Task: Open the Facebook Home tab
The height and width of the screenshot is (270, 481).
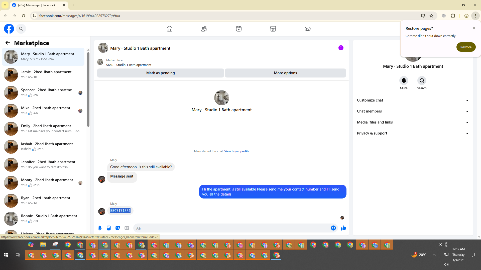Action: pos(170,29)
